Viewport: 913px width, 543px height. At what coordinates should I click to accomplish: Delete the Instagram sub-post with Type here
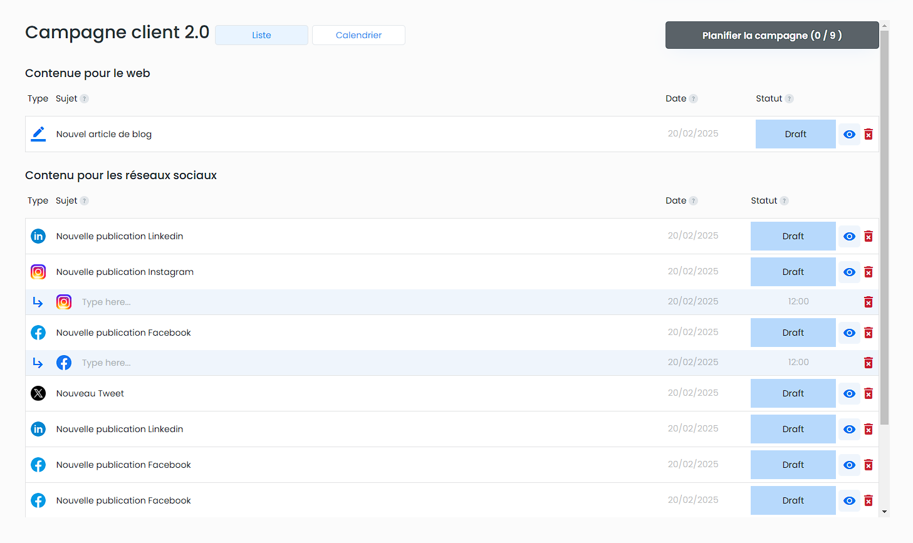869,303
